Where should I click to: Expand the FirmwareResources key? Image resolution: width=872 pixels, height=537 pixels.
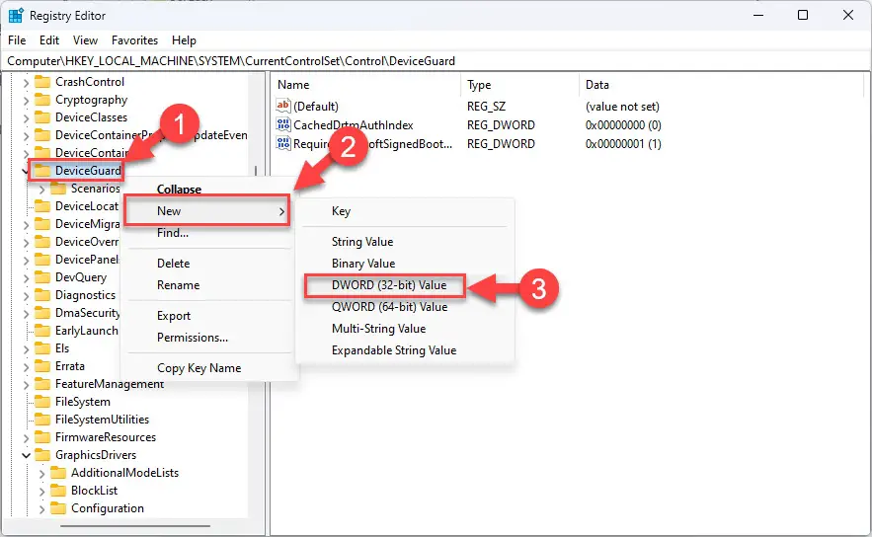click(26, 438)
